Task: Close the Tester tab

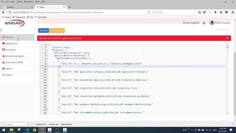Action: click(64, 7)
